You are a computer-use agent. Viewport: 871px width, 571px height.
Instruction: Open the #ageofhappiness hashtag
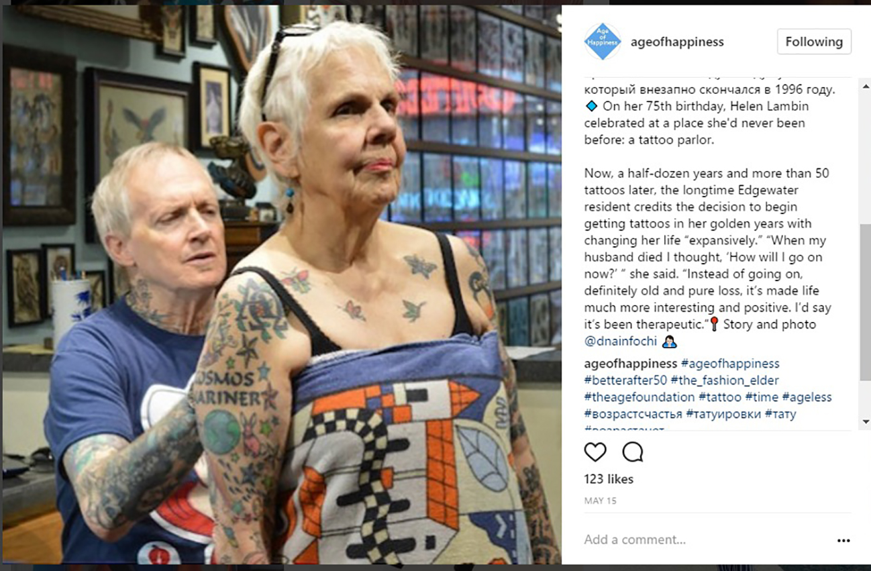pyautogui.click(x=730, y=364)
